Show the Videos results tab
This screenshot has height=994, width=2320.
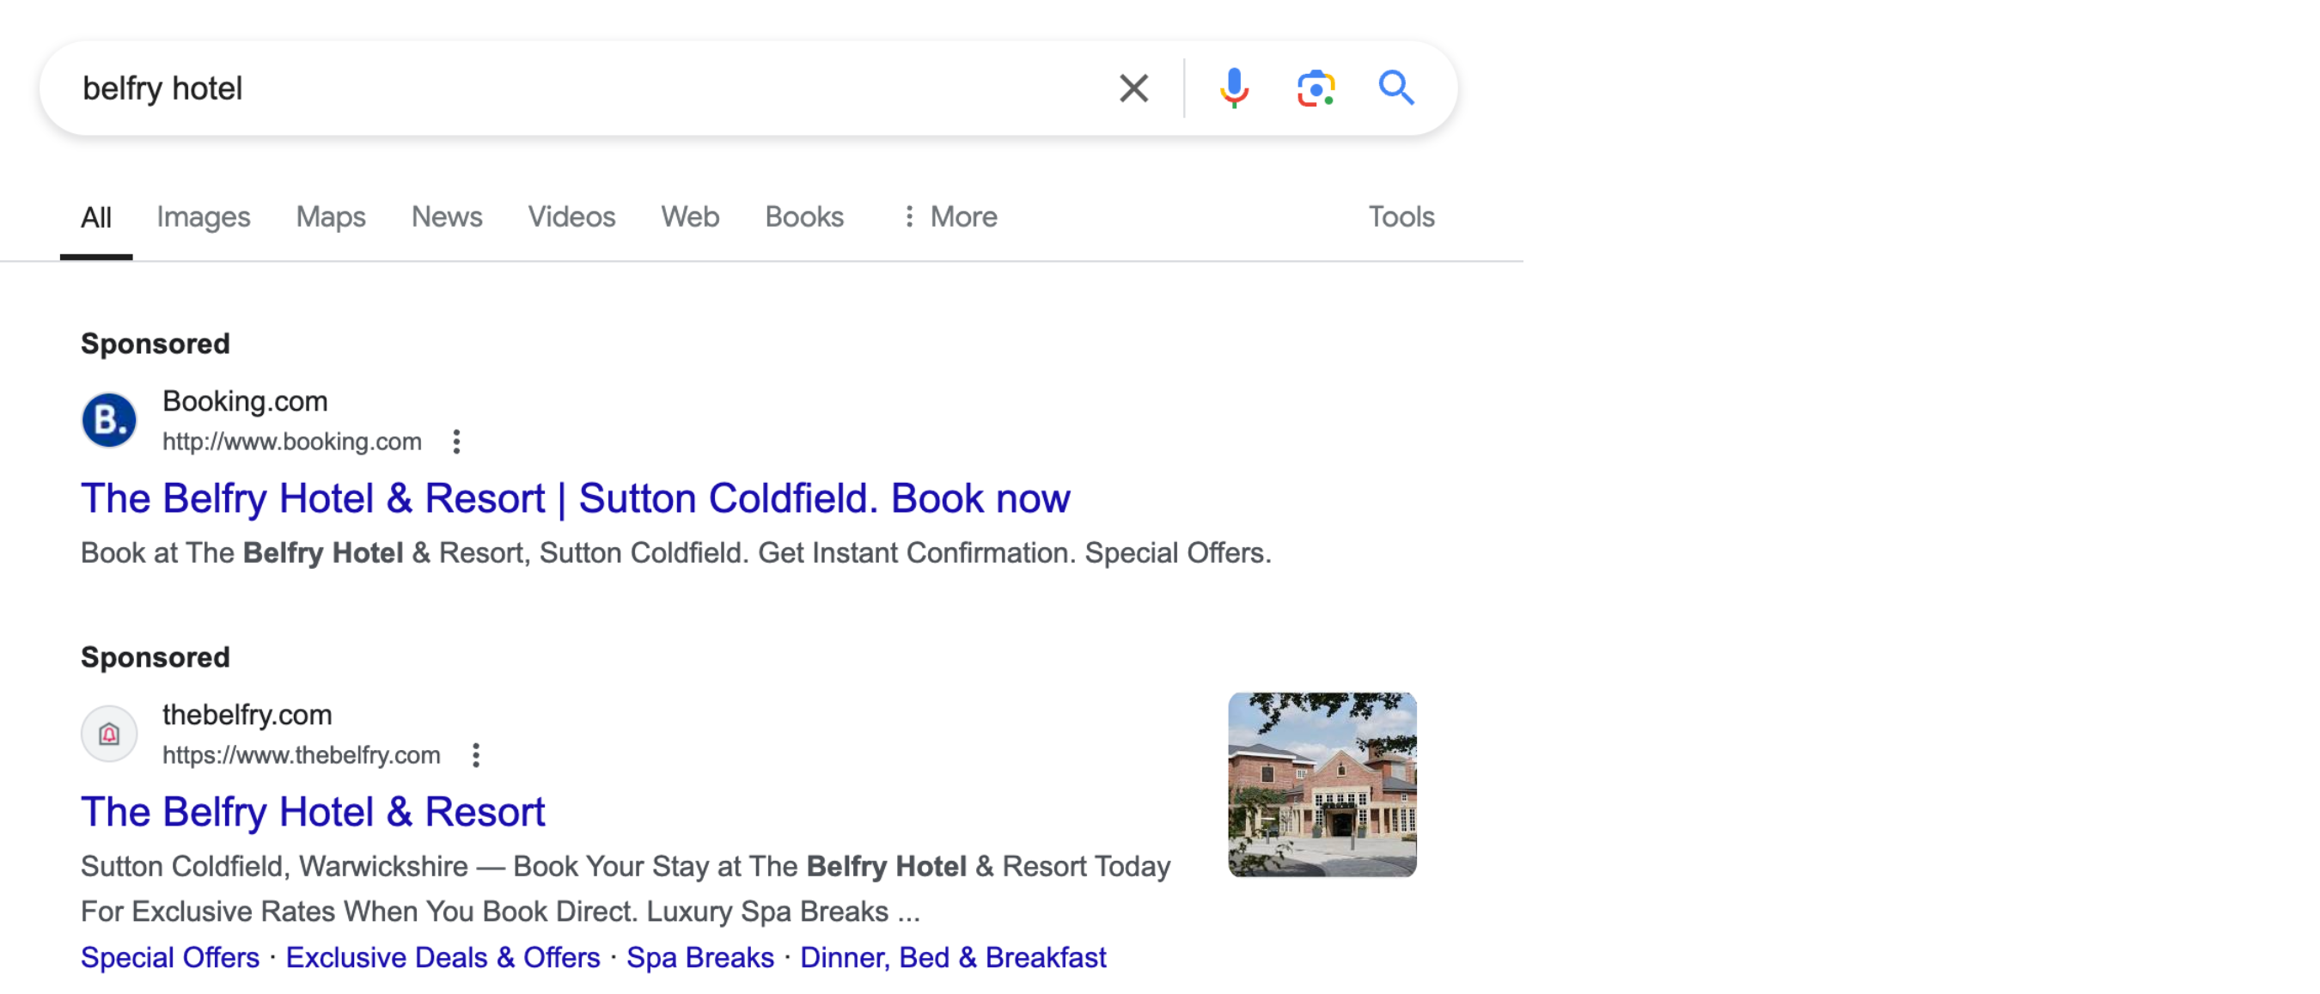tap(571, 217)
